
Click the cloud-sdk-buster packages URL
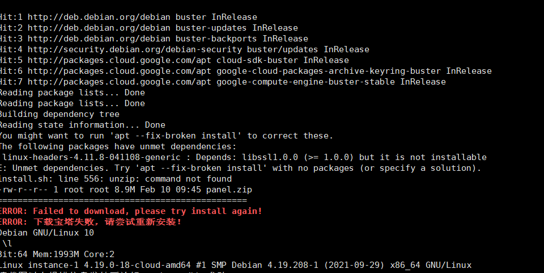[120, 60]
